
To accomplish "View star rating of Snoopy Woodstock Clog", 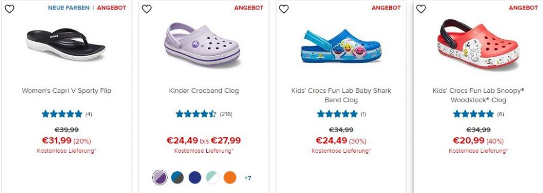I will (474, 113).
